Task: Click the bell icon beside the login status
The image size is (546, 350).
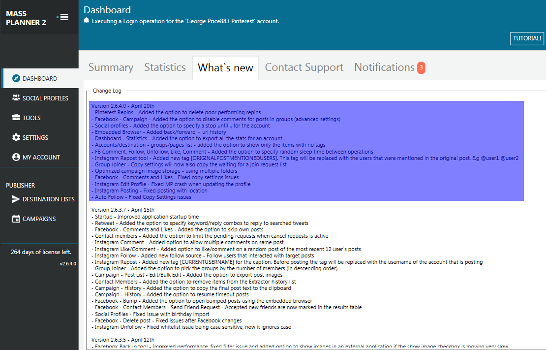Action: click(x=87, y=21)
